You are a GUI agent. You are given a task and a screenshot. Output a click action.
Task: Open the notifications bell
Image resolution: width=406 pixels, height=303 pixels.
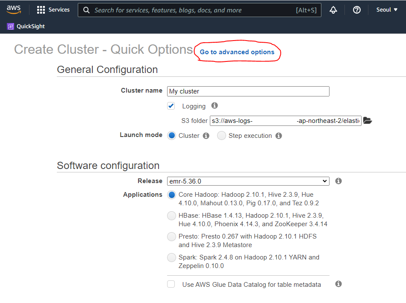[x=333, y=10]
